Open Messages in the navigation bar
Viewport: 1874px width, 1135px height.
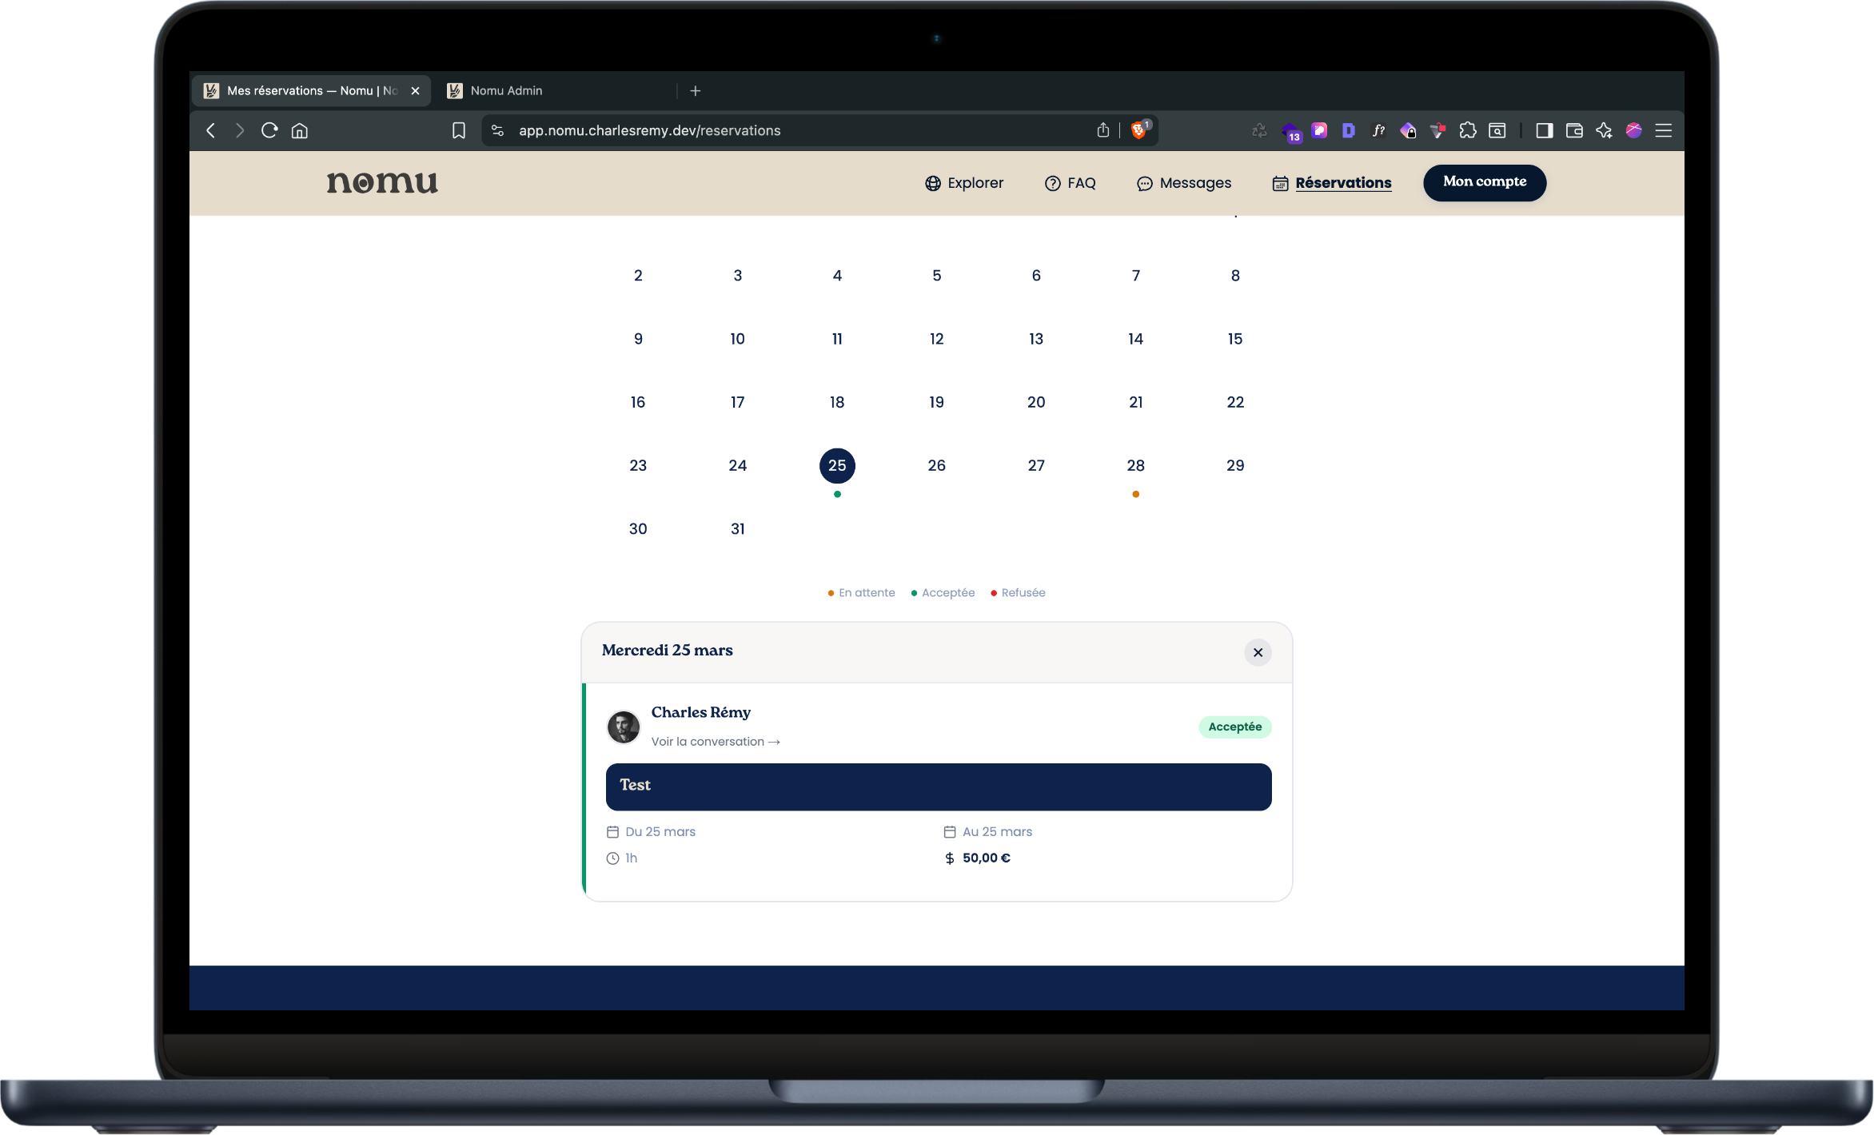[x=1184, y=183]
